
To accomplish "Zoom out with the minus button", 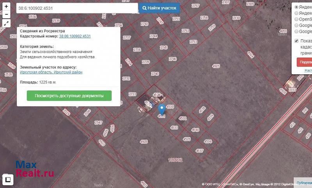I will tap(6, 14).
